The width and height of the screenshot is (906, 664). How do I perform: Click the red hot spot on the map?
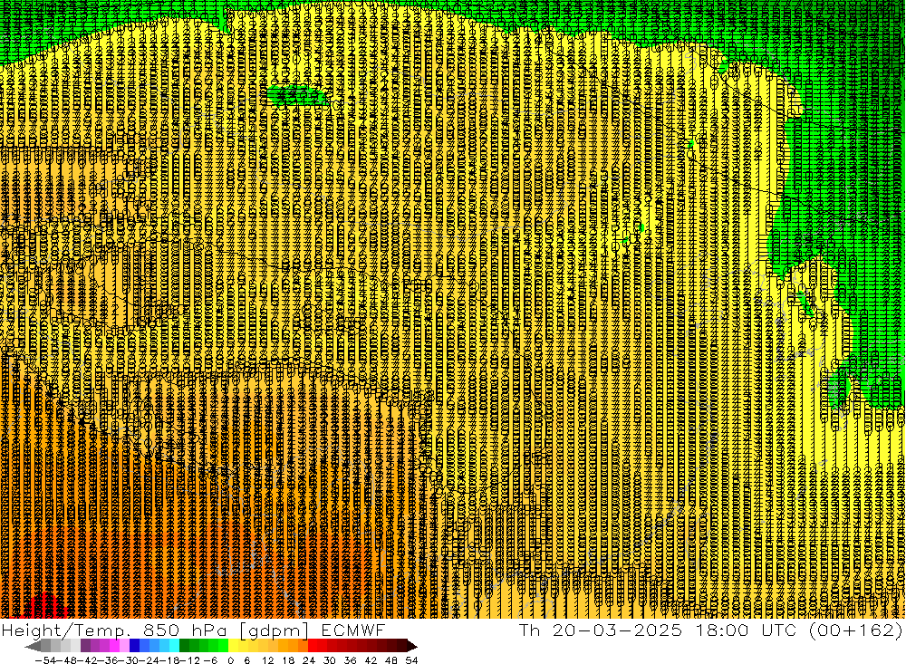[x=46, y=605]
